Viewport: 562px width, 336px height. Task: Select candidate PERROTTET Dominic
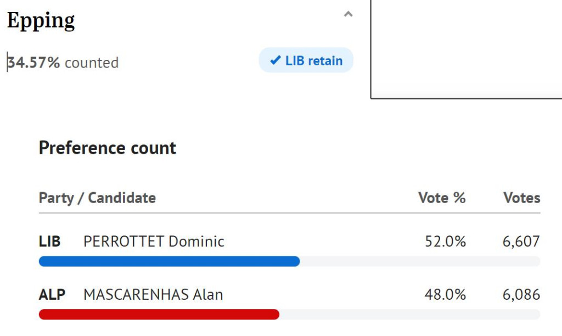pyautogui.click(x=154, y=242)
